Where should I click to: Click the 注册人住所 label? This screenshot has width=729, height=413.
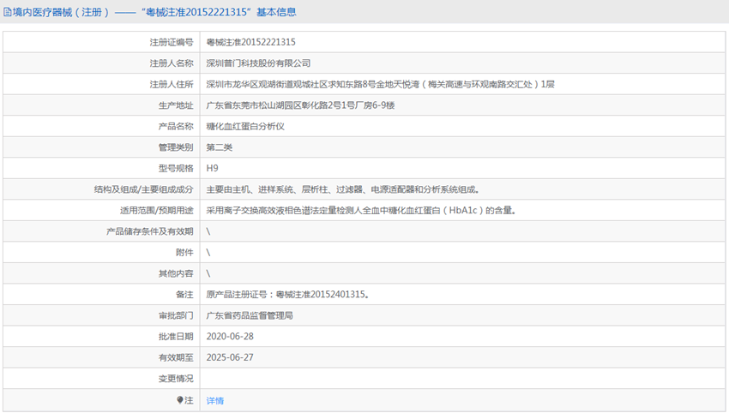click(171, 84)
